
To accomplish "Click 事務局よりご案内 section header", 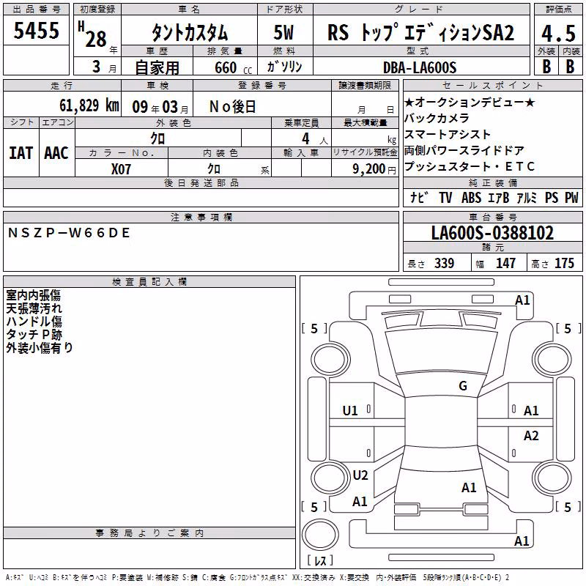I will tap(149, 533).
